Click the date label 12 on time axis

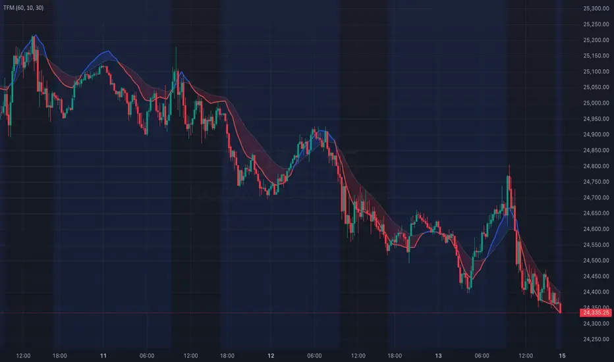tap(271, 355)
